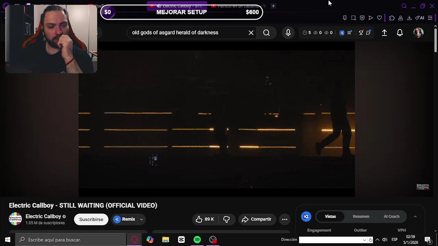438x246 pixels.
Task: Open the vidIQ blue IQ toolbar icon
Action: pos(342,33)
